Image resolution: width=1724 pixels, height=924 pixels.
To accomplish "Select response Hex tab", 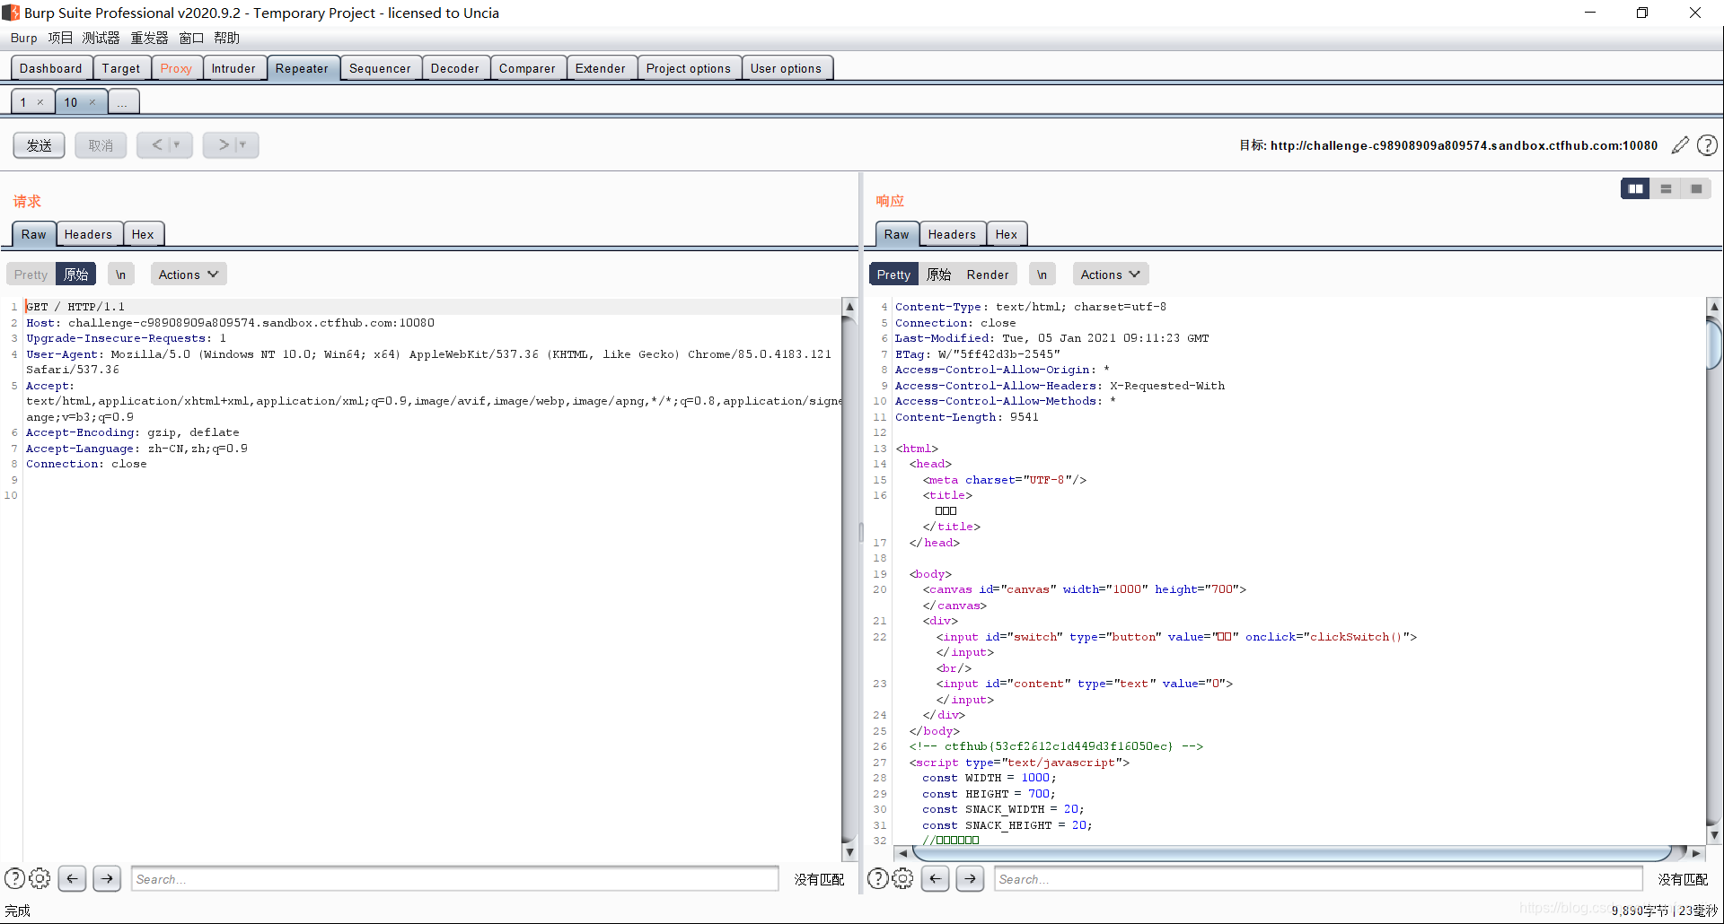I will click(1007, 234).
